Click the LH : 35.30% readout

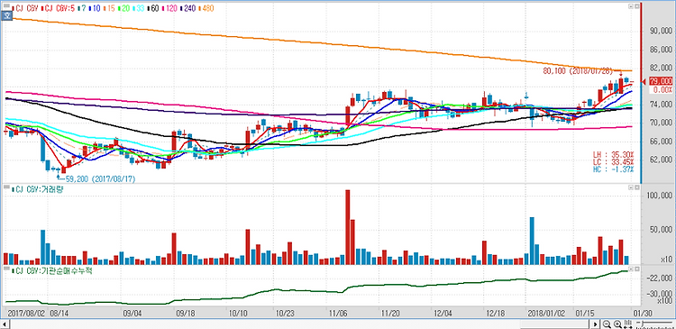(x=613, y=154)
